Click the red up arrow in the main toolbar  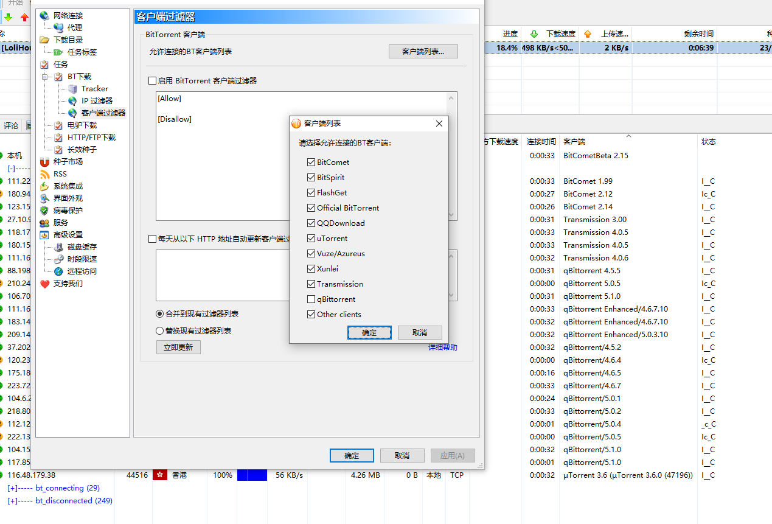[24, 17]
